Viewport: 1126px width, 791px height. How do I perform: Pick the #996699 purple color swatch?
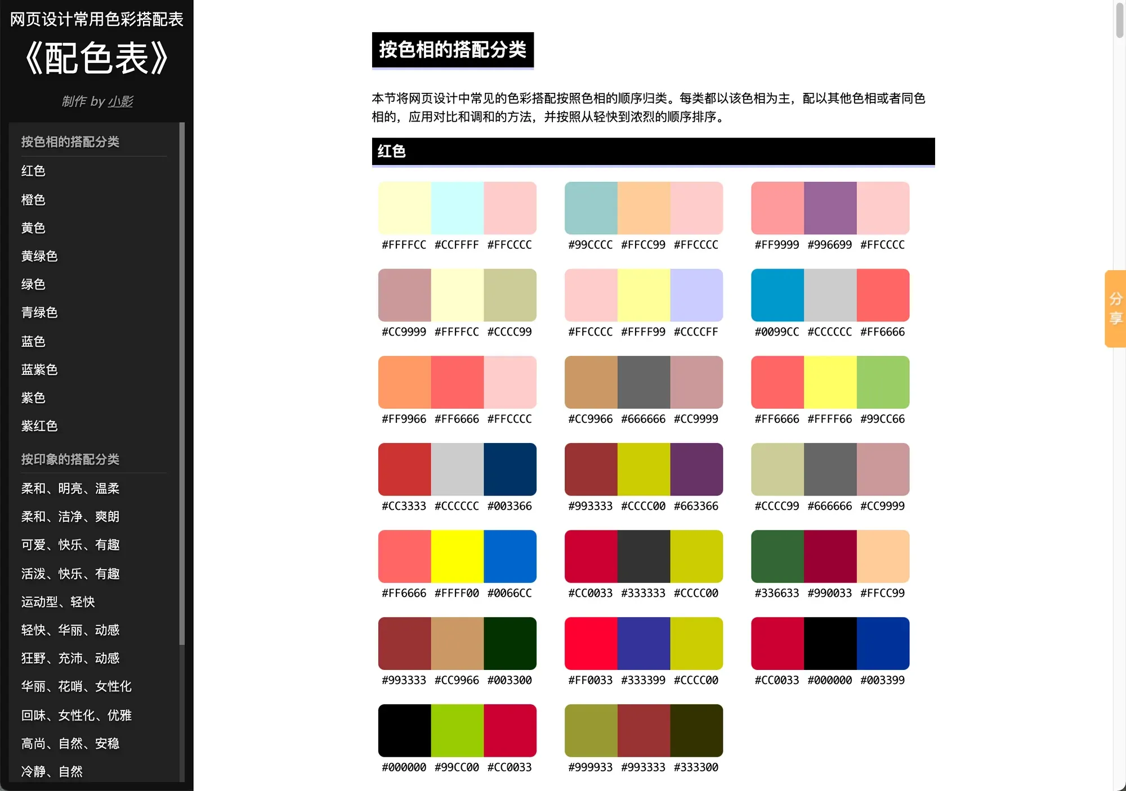830,208
